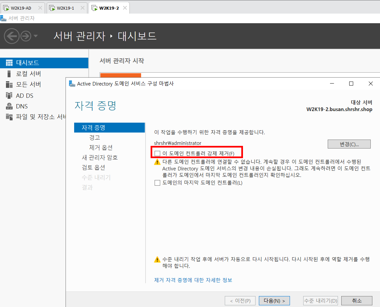Click the Server Manager back arrow

pyautogui.click(x=11, y=36)
